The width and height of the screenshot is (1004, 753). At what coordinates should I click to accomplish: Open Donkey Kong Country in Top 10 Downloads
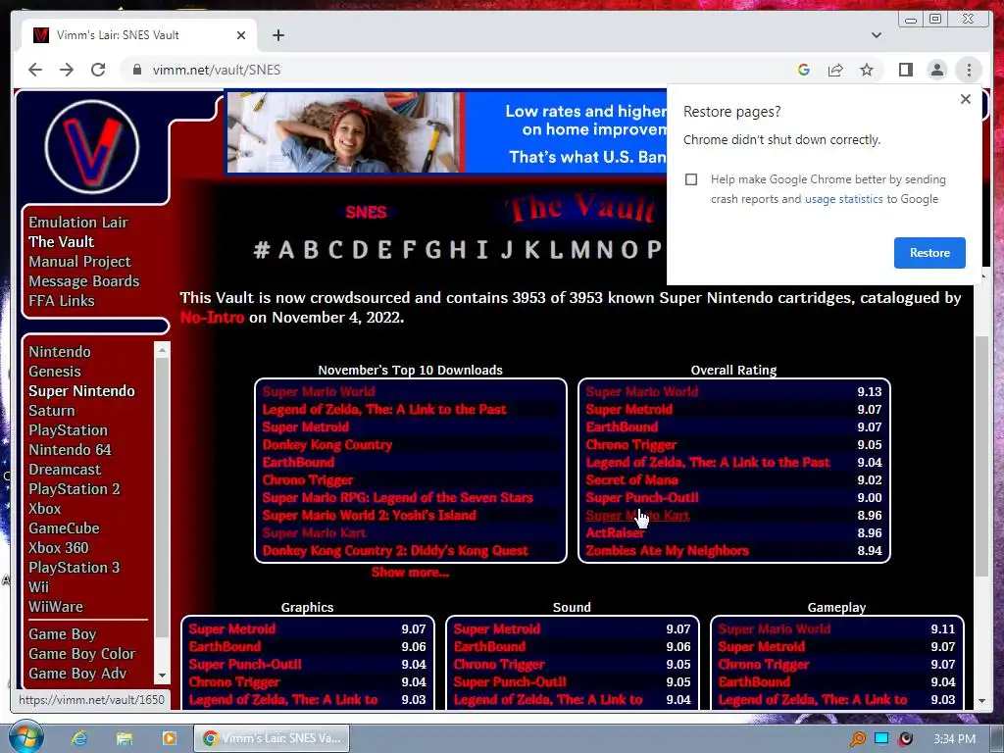[x=327, y=444]
